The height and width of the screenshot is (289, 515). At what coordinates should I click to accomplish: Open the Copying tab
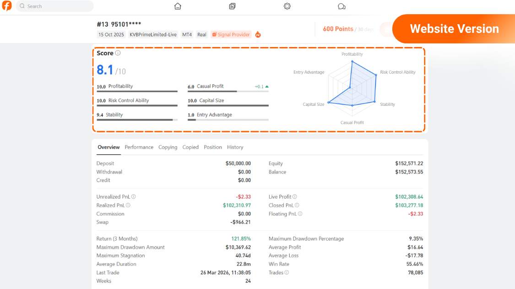[x=168, y=147]
